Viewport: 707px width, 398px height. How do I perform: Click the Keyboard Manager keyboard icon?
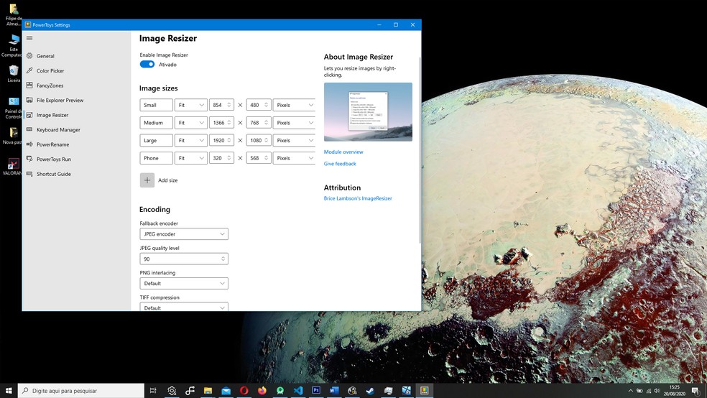pos(29,130)
